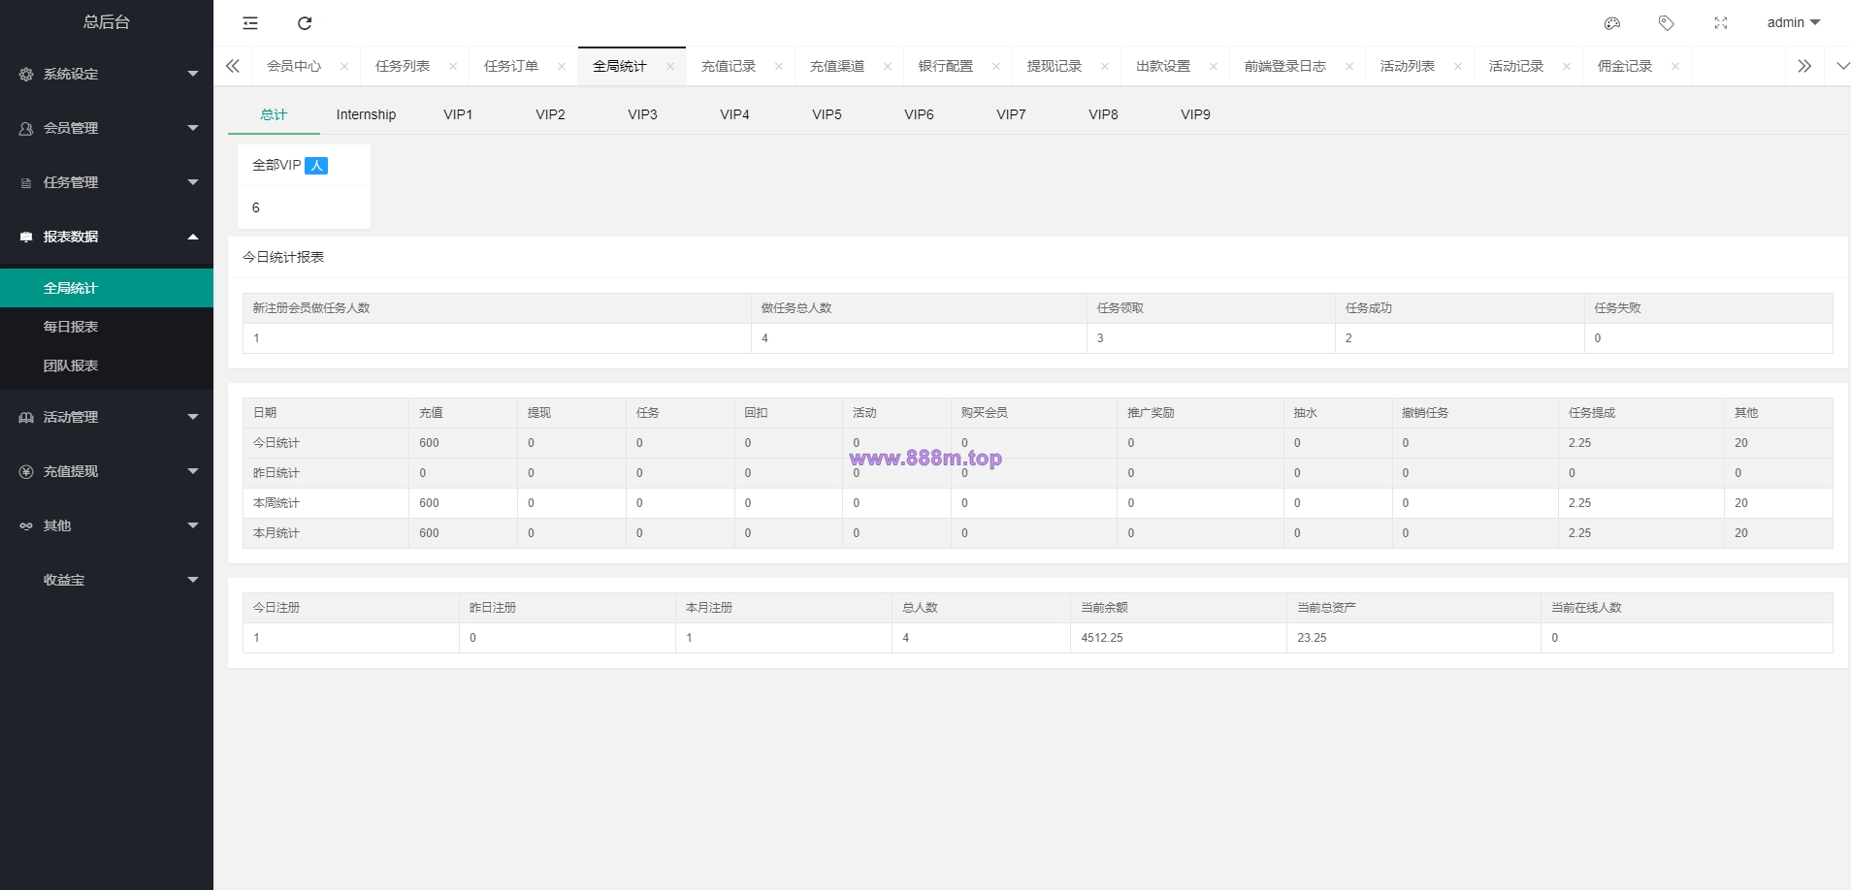The image size is (1851, 890).
Task: Close the 任务列表 tab
Action: click(453, 66)
